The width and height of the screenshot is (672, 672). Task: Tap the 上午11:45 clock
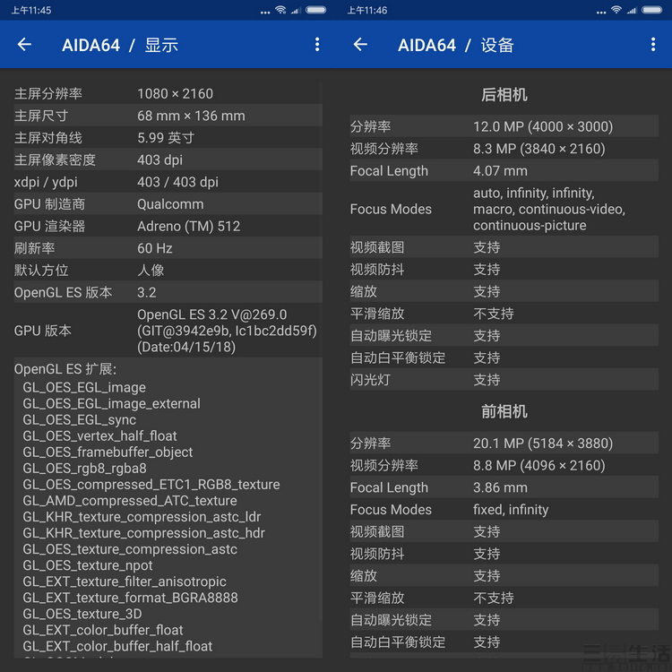[30, 10]
